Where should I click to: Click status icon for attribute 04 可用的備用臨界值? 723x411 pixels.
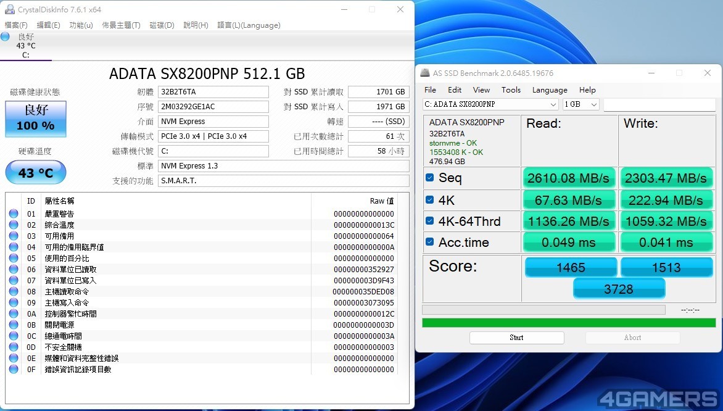(14, 247)
